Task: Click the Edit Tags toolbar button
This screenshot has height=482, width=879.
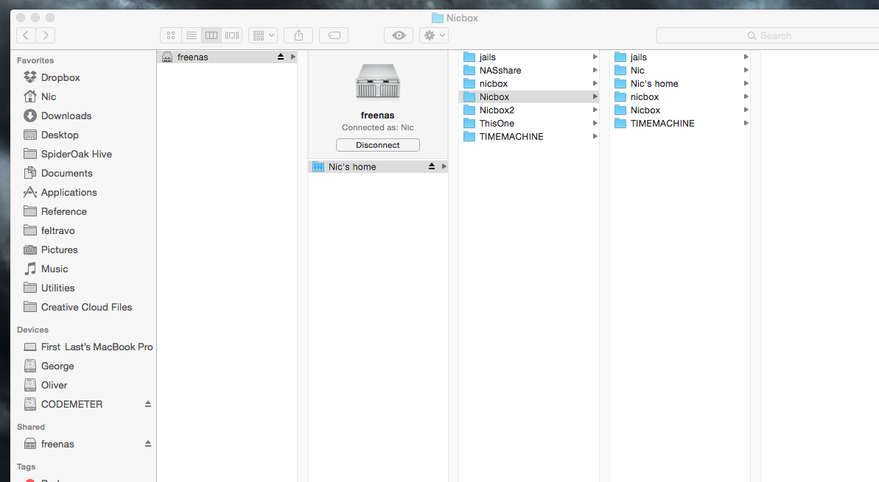Action: [x=334, y=35]
